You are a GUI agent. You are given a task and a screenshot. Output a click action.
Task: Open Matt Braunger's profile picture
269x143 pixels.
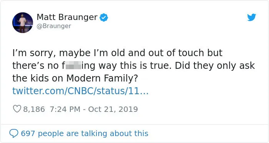pyautogui.click(x=23, y=23)
